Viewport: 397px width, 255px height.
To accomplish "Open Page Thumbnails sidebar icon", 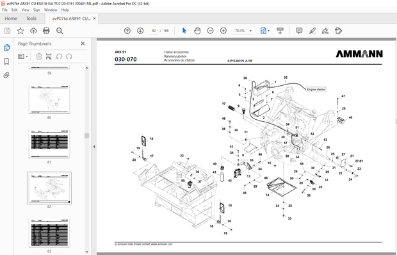I will [x=6, y=47].
